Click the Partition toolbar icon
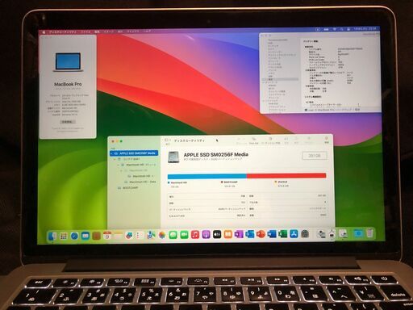The image size is (413, 310). click(270, 140)
